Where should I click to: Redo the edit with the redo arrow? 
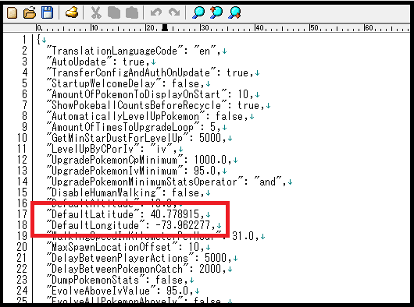tap(174, 12)
